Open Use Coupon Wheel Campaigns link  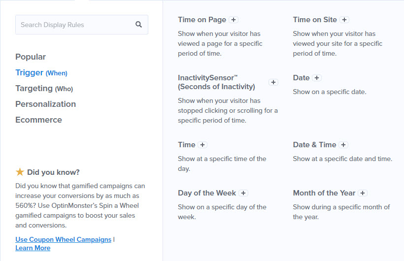pyautogui.click(x=64, y=239)
